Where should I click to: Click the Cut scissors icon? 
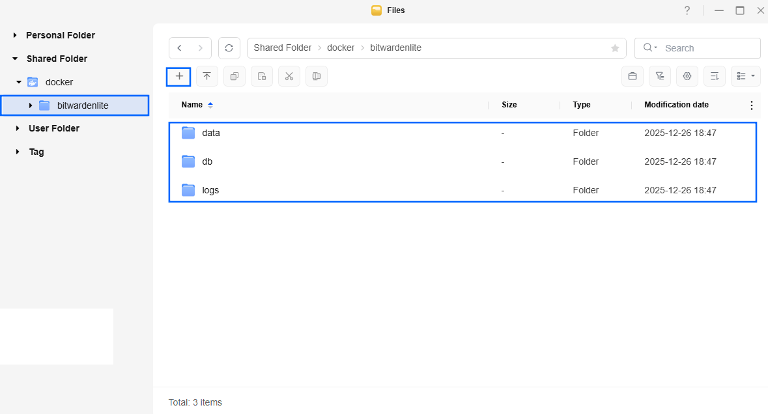[289, 76]
